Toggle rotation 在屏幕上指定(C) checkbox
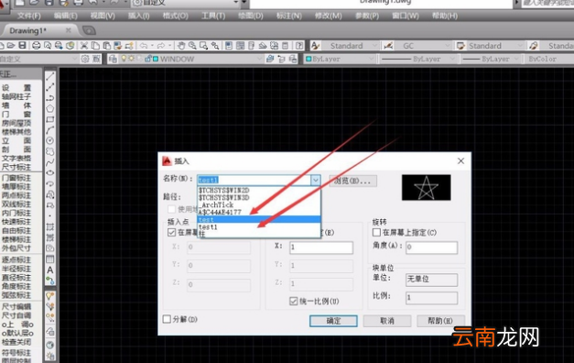The height and width of the screenshot is (363, 574). [376, 233]
